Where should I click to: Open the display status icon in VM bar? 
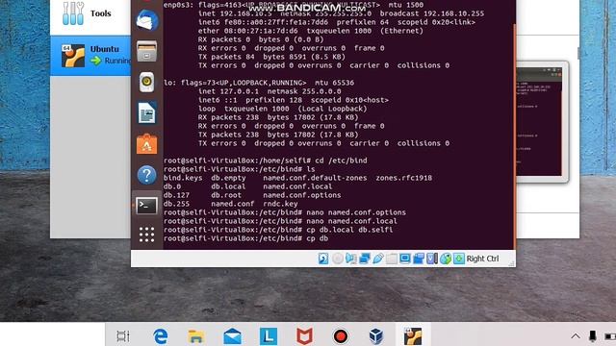(404, 259)
